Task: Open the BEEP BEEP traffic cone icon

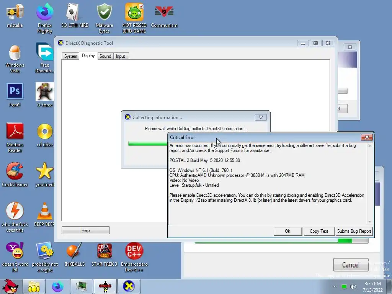Action: [44, 214]
